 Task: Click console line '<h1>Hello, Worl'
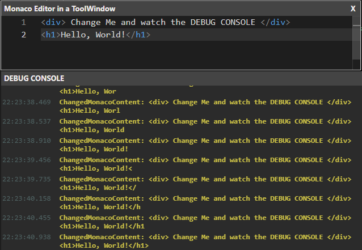pos(90,111)
